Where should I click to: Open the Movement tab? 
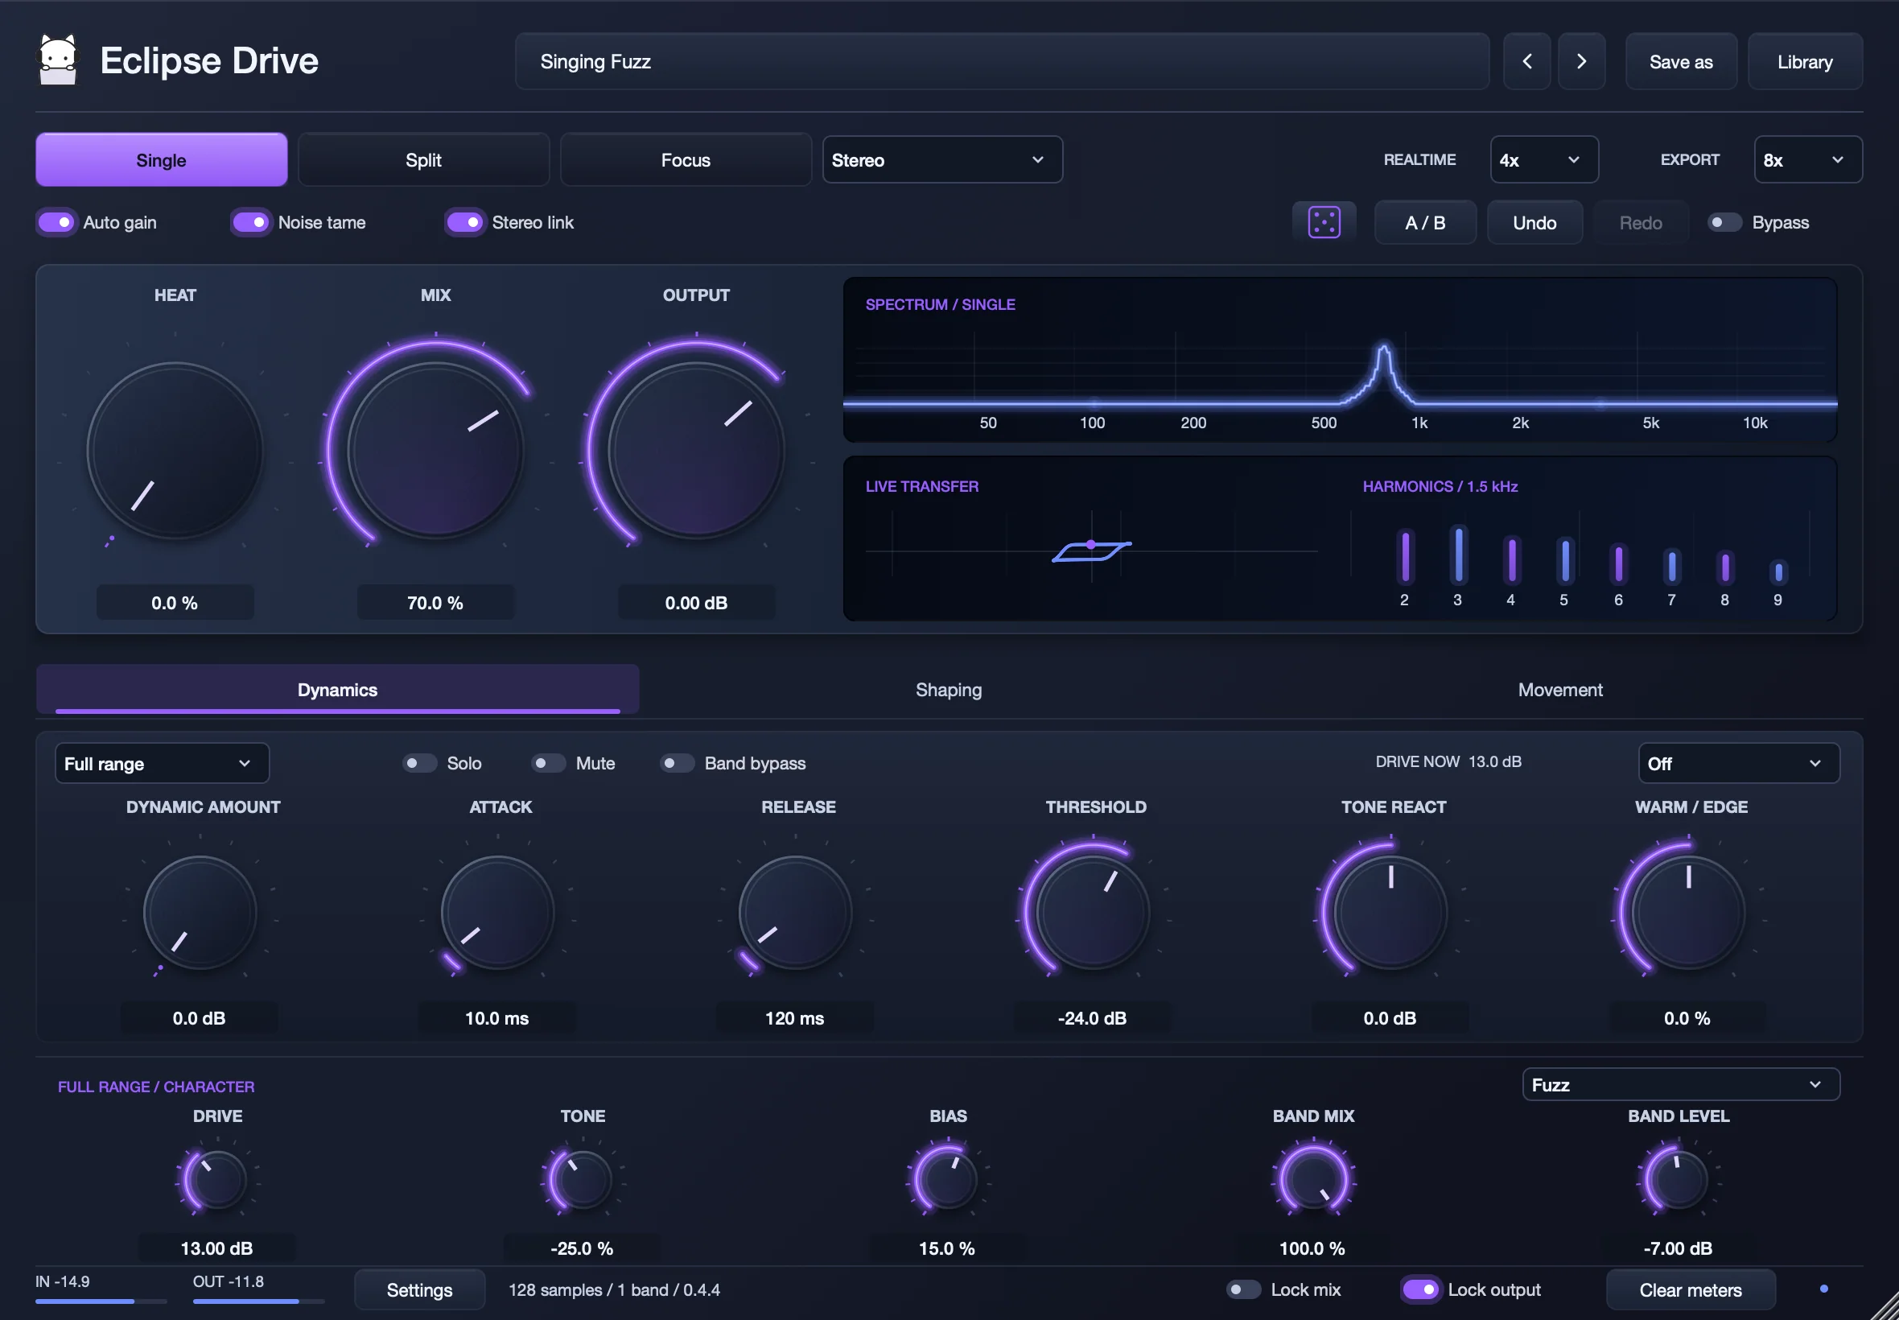(1560, 690)
